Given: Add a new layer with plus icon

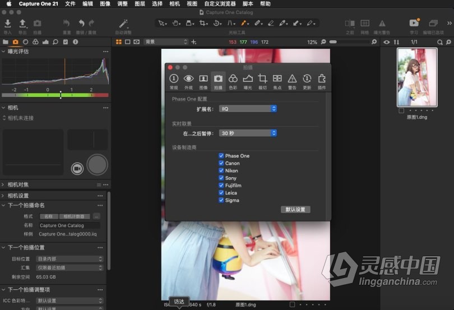Looking at the screenshot, I should pyautogui.click(x=194, y=42).
